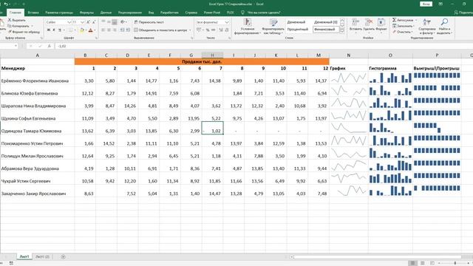Open Sort and Filter (Сортировка и фильтр)
This screenshot has height=266, width=473.
point(427,27)
